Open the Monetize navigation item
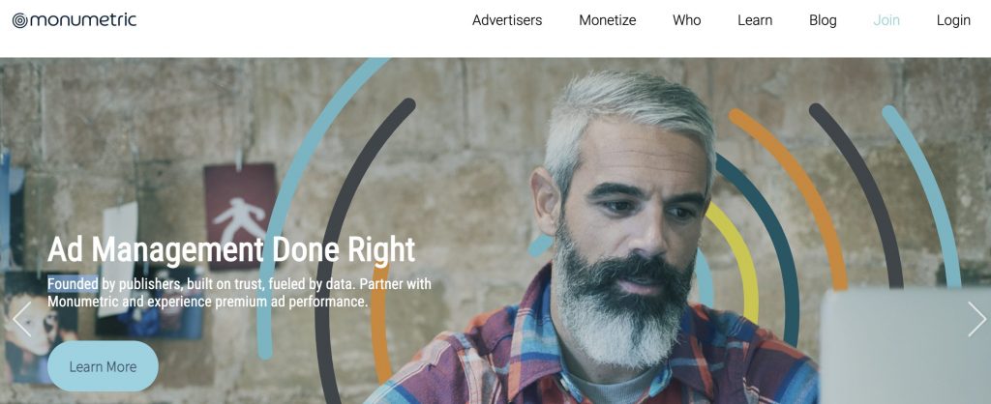Viewport: 991px width, 404px height. click(608, 20)
